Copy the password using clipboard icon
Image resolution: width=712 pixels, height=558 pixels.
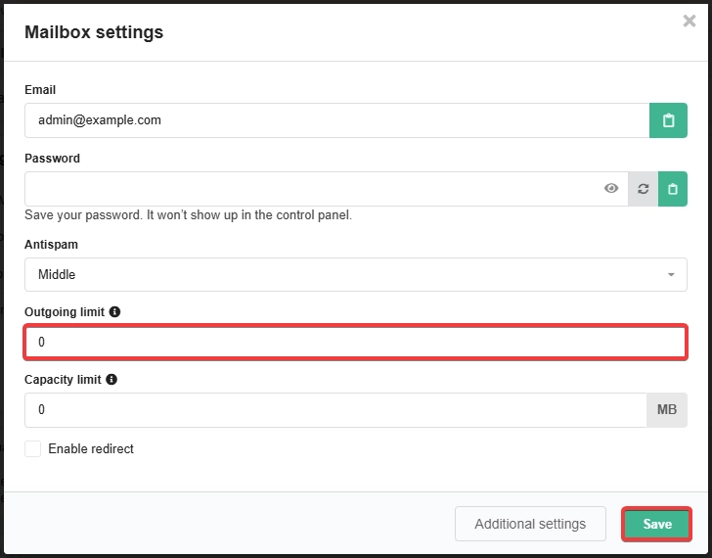(x=673, y=189)
